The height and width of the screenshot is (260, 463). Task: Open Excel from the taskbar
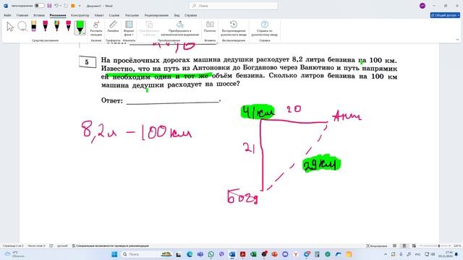253,254
